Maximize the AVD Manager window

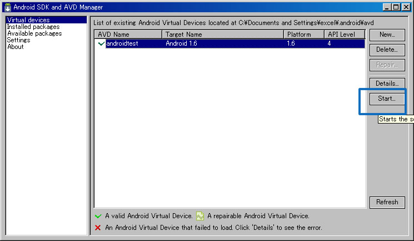[396, 7]
